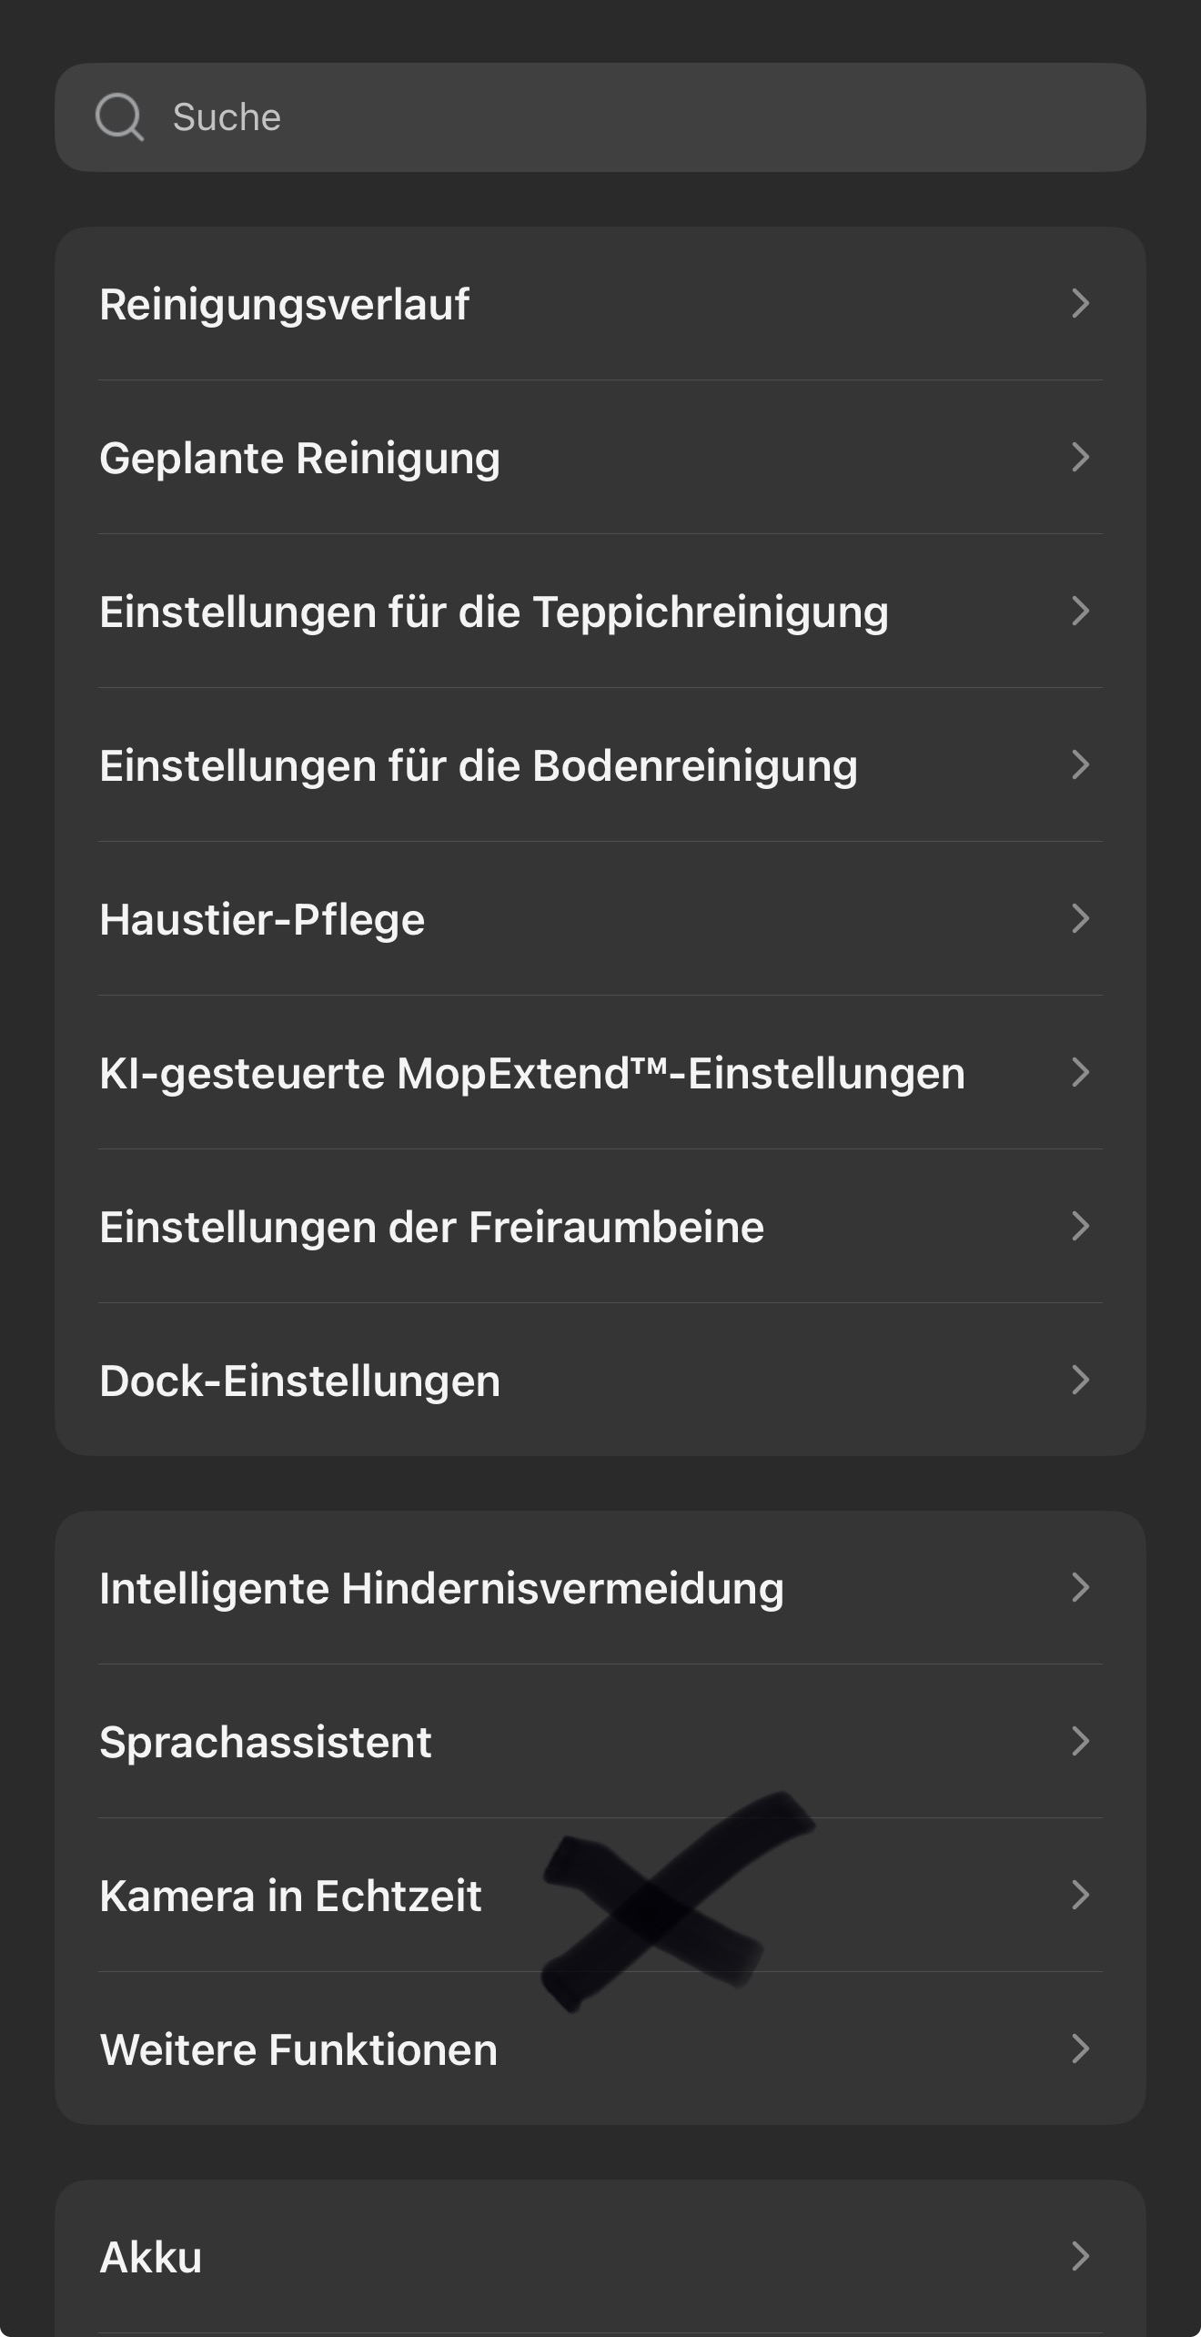Viewport: 1201px width, 2337px height.
Task: Open Dock-Einstellungen
Action: 299,1381
